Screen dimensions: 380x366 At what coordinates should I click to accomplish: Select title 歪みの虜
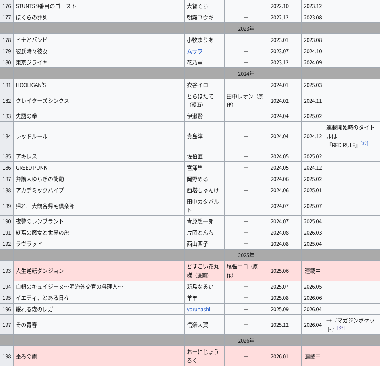[27, 356]
